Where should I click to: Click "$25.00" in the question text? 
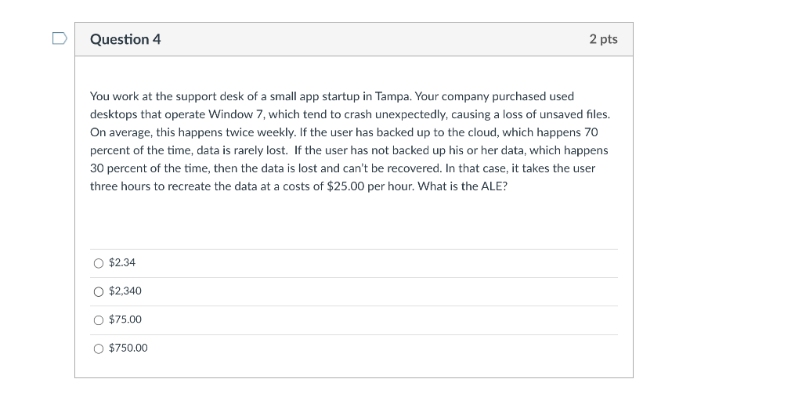(x=345, y=186)
